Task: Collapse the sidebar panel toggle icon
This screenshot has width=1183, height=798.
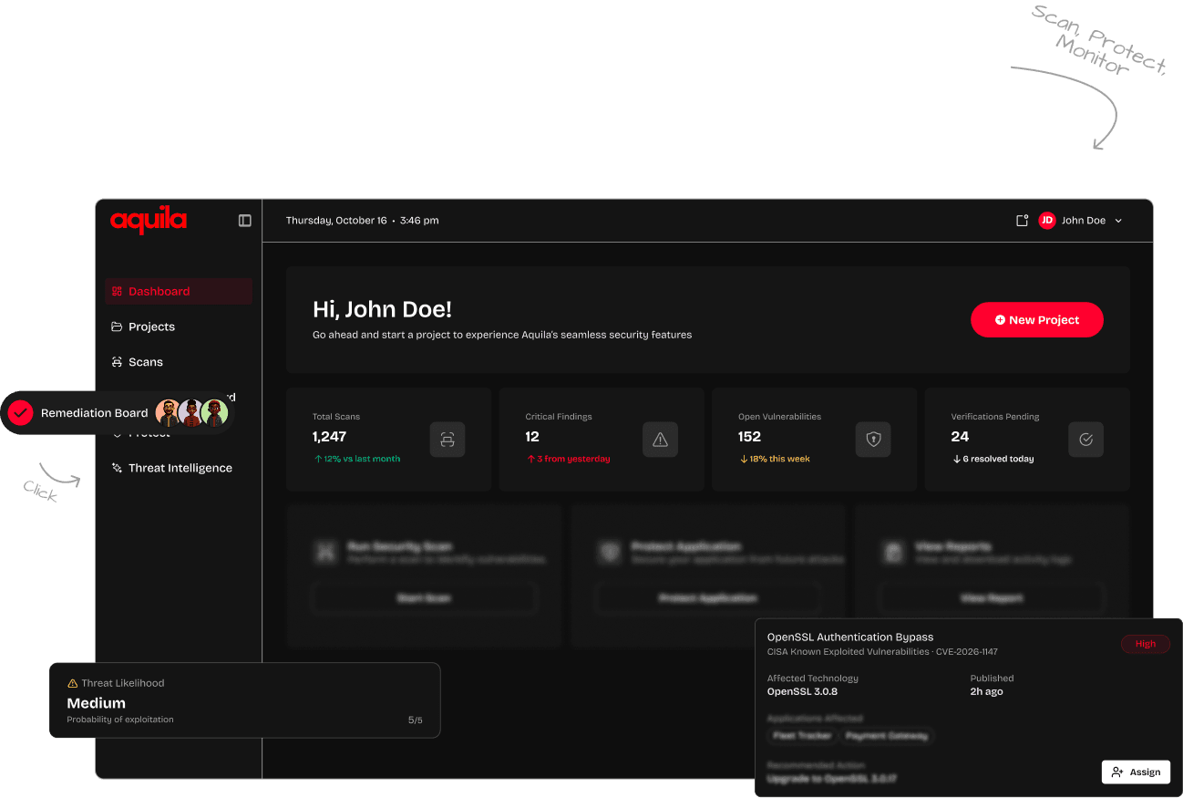Action: [245, 221]
